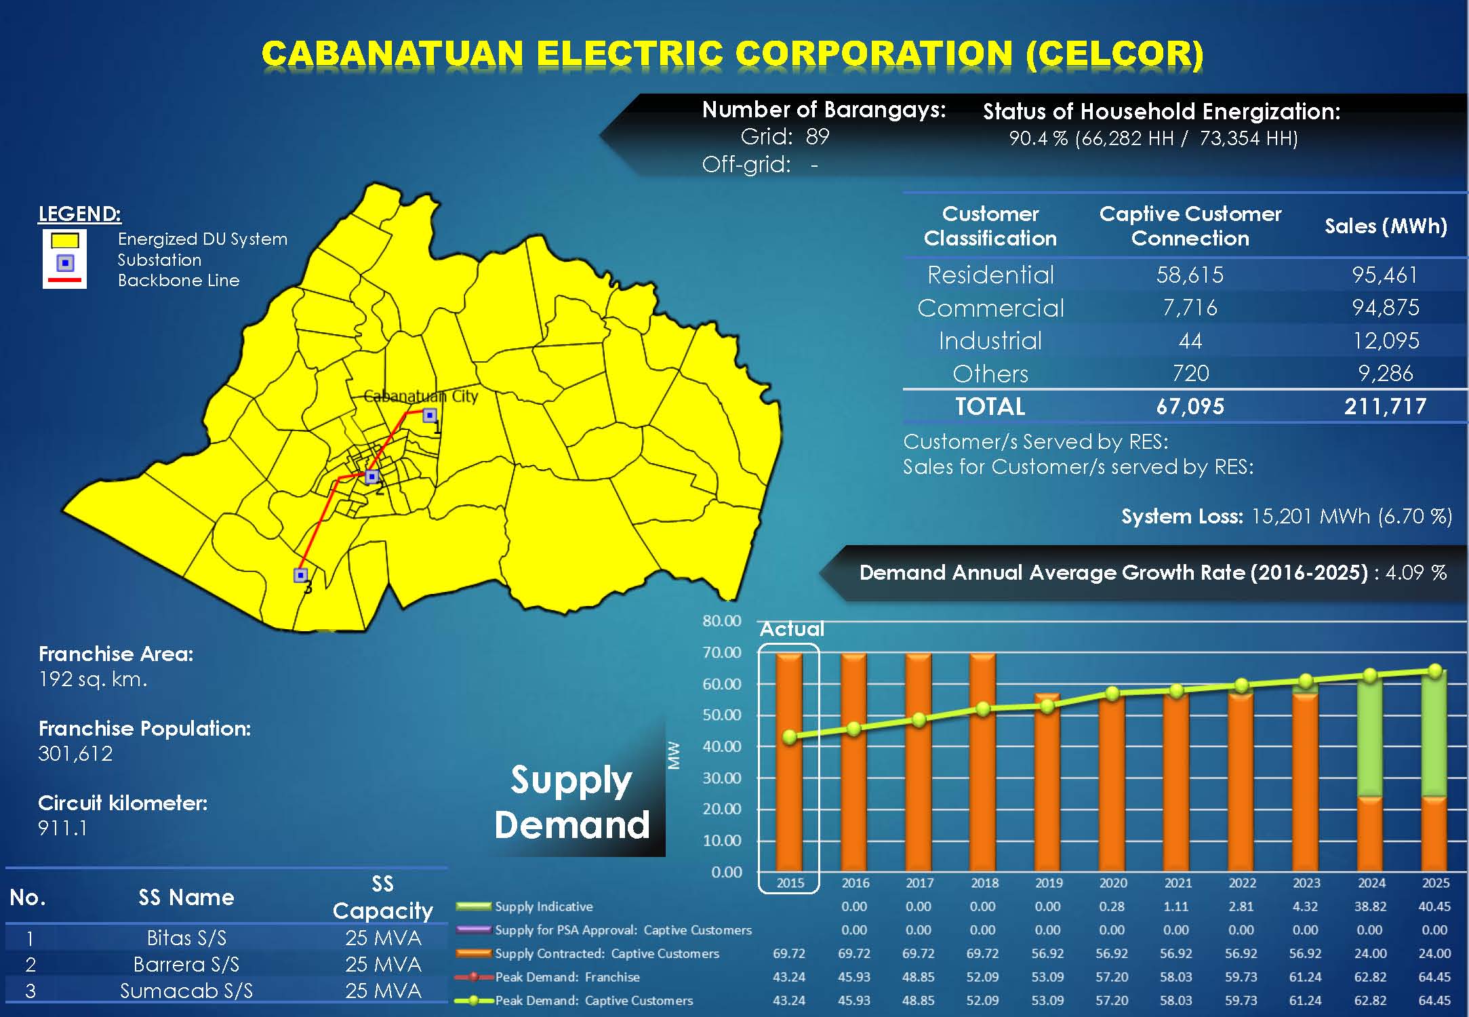1469x1017 pixels.
Task: Click the 38.82 Supply Indicative value for 2024
Action: (x=1370, y=906)
